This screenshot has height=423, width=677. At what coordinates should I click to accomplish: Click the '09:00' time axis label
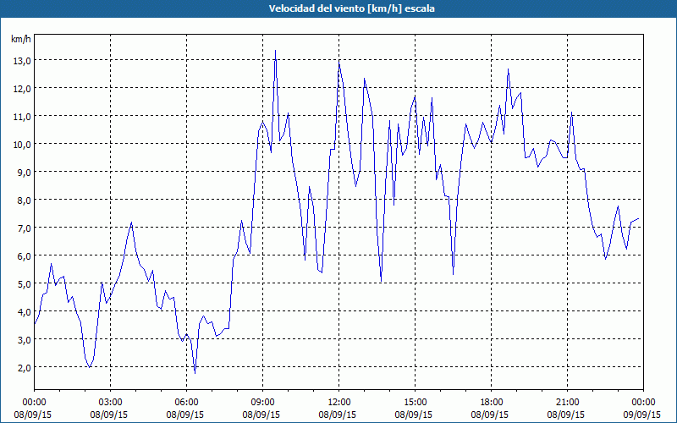tap(262, 403)
